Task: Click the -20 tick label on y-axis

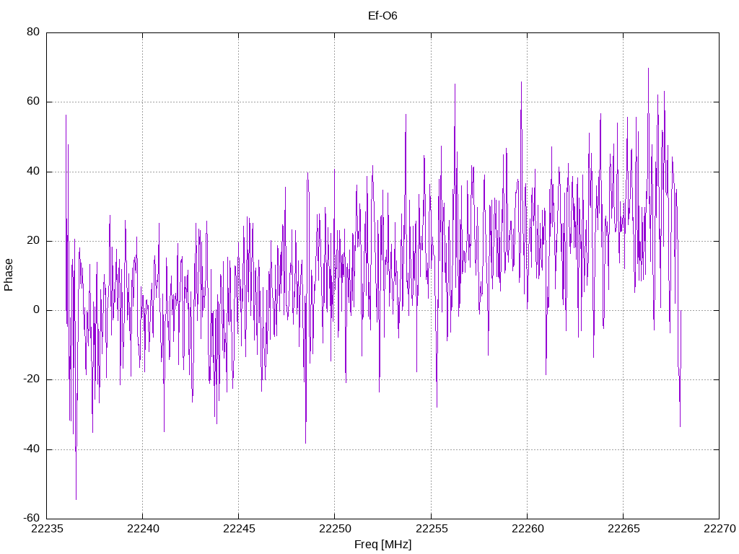Action: 32,379
